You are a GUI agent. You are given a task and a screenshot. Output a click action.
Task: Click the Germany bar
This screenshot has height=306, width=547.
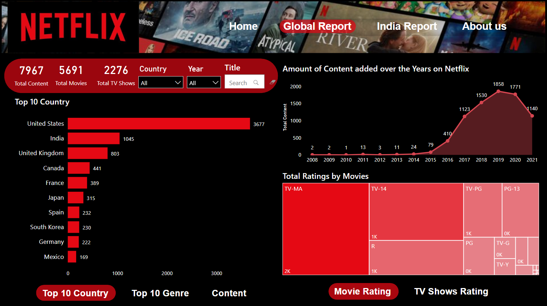pyautogui.click(x=73, y=242)
